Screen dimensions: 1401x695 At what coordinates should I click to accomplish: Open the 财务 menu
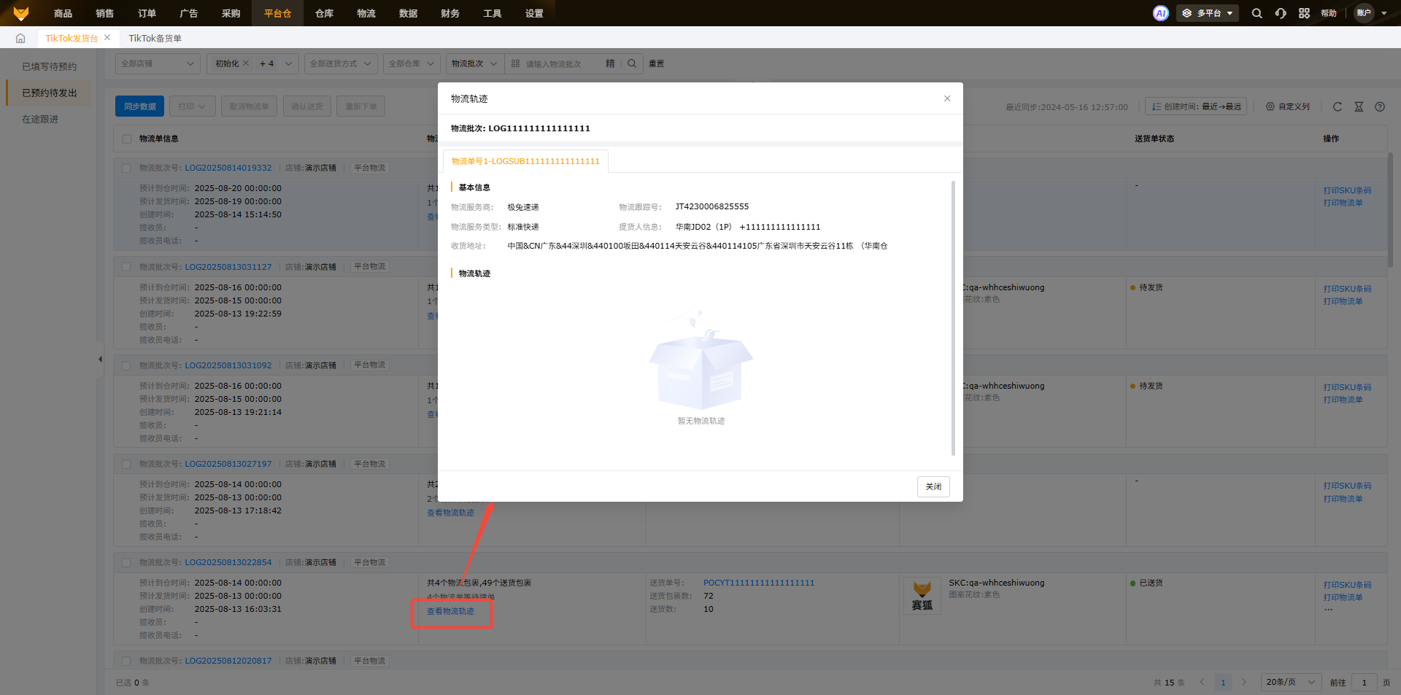click(450, 13)
